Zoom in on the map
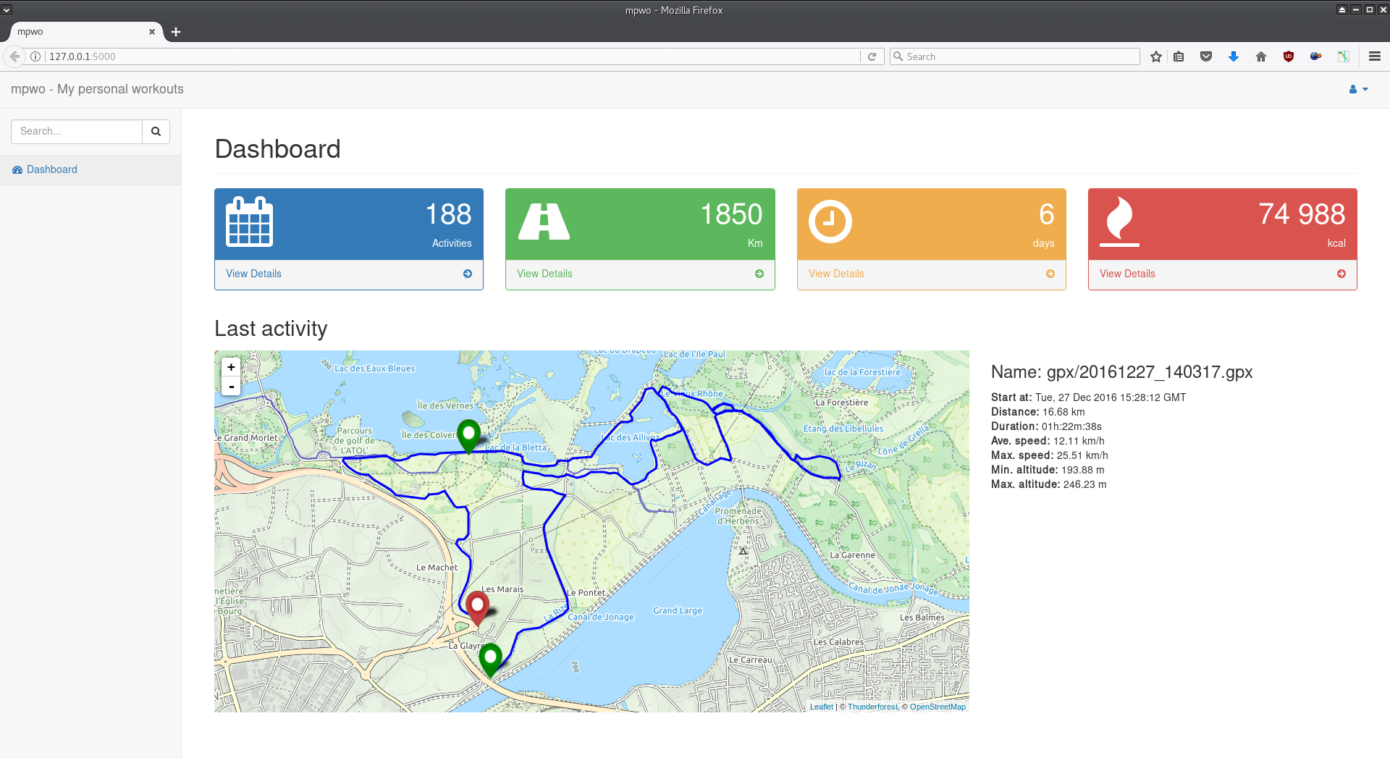 pyautogui.click(x=231, y=367)
